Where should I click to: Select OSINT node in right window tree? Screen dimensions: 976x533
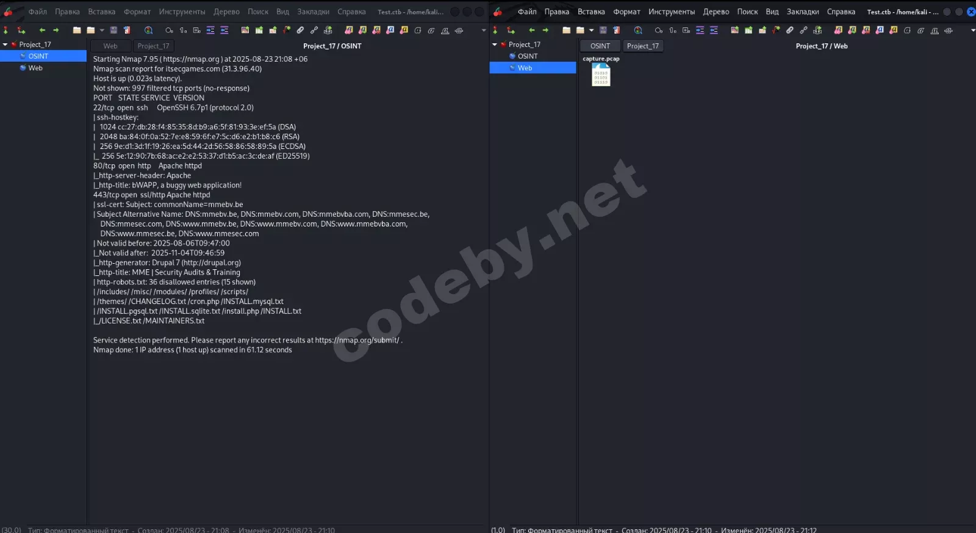(x=528, y=56)
